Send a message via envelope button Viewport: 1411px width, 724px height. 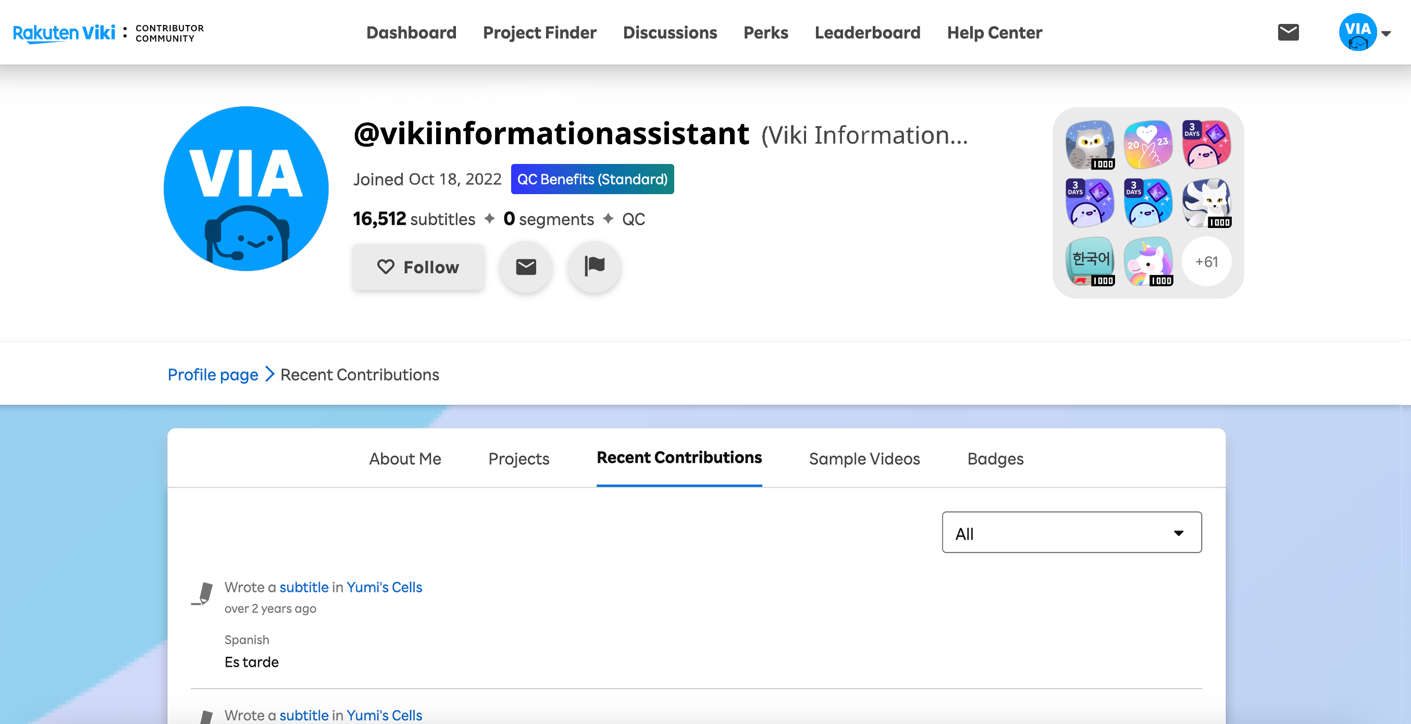pos(526,267)
